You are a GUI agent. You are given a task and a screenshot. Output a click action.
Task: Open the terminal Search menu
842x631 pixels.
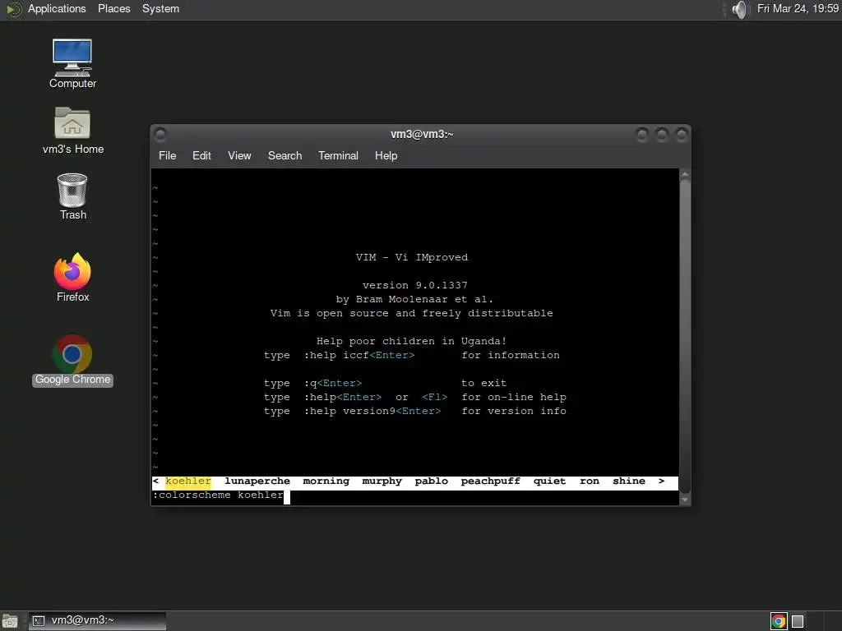coord(285,155)
